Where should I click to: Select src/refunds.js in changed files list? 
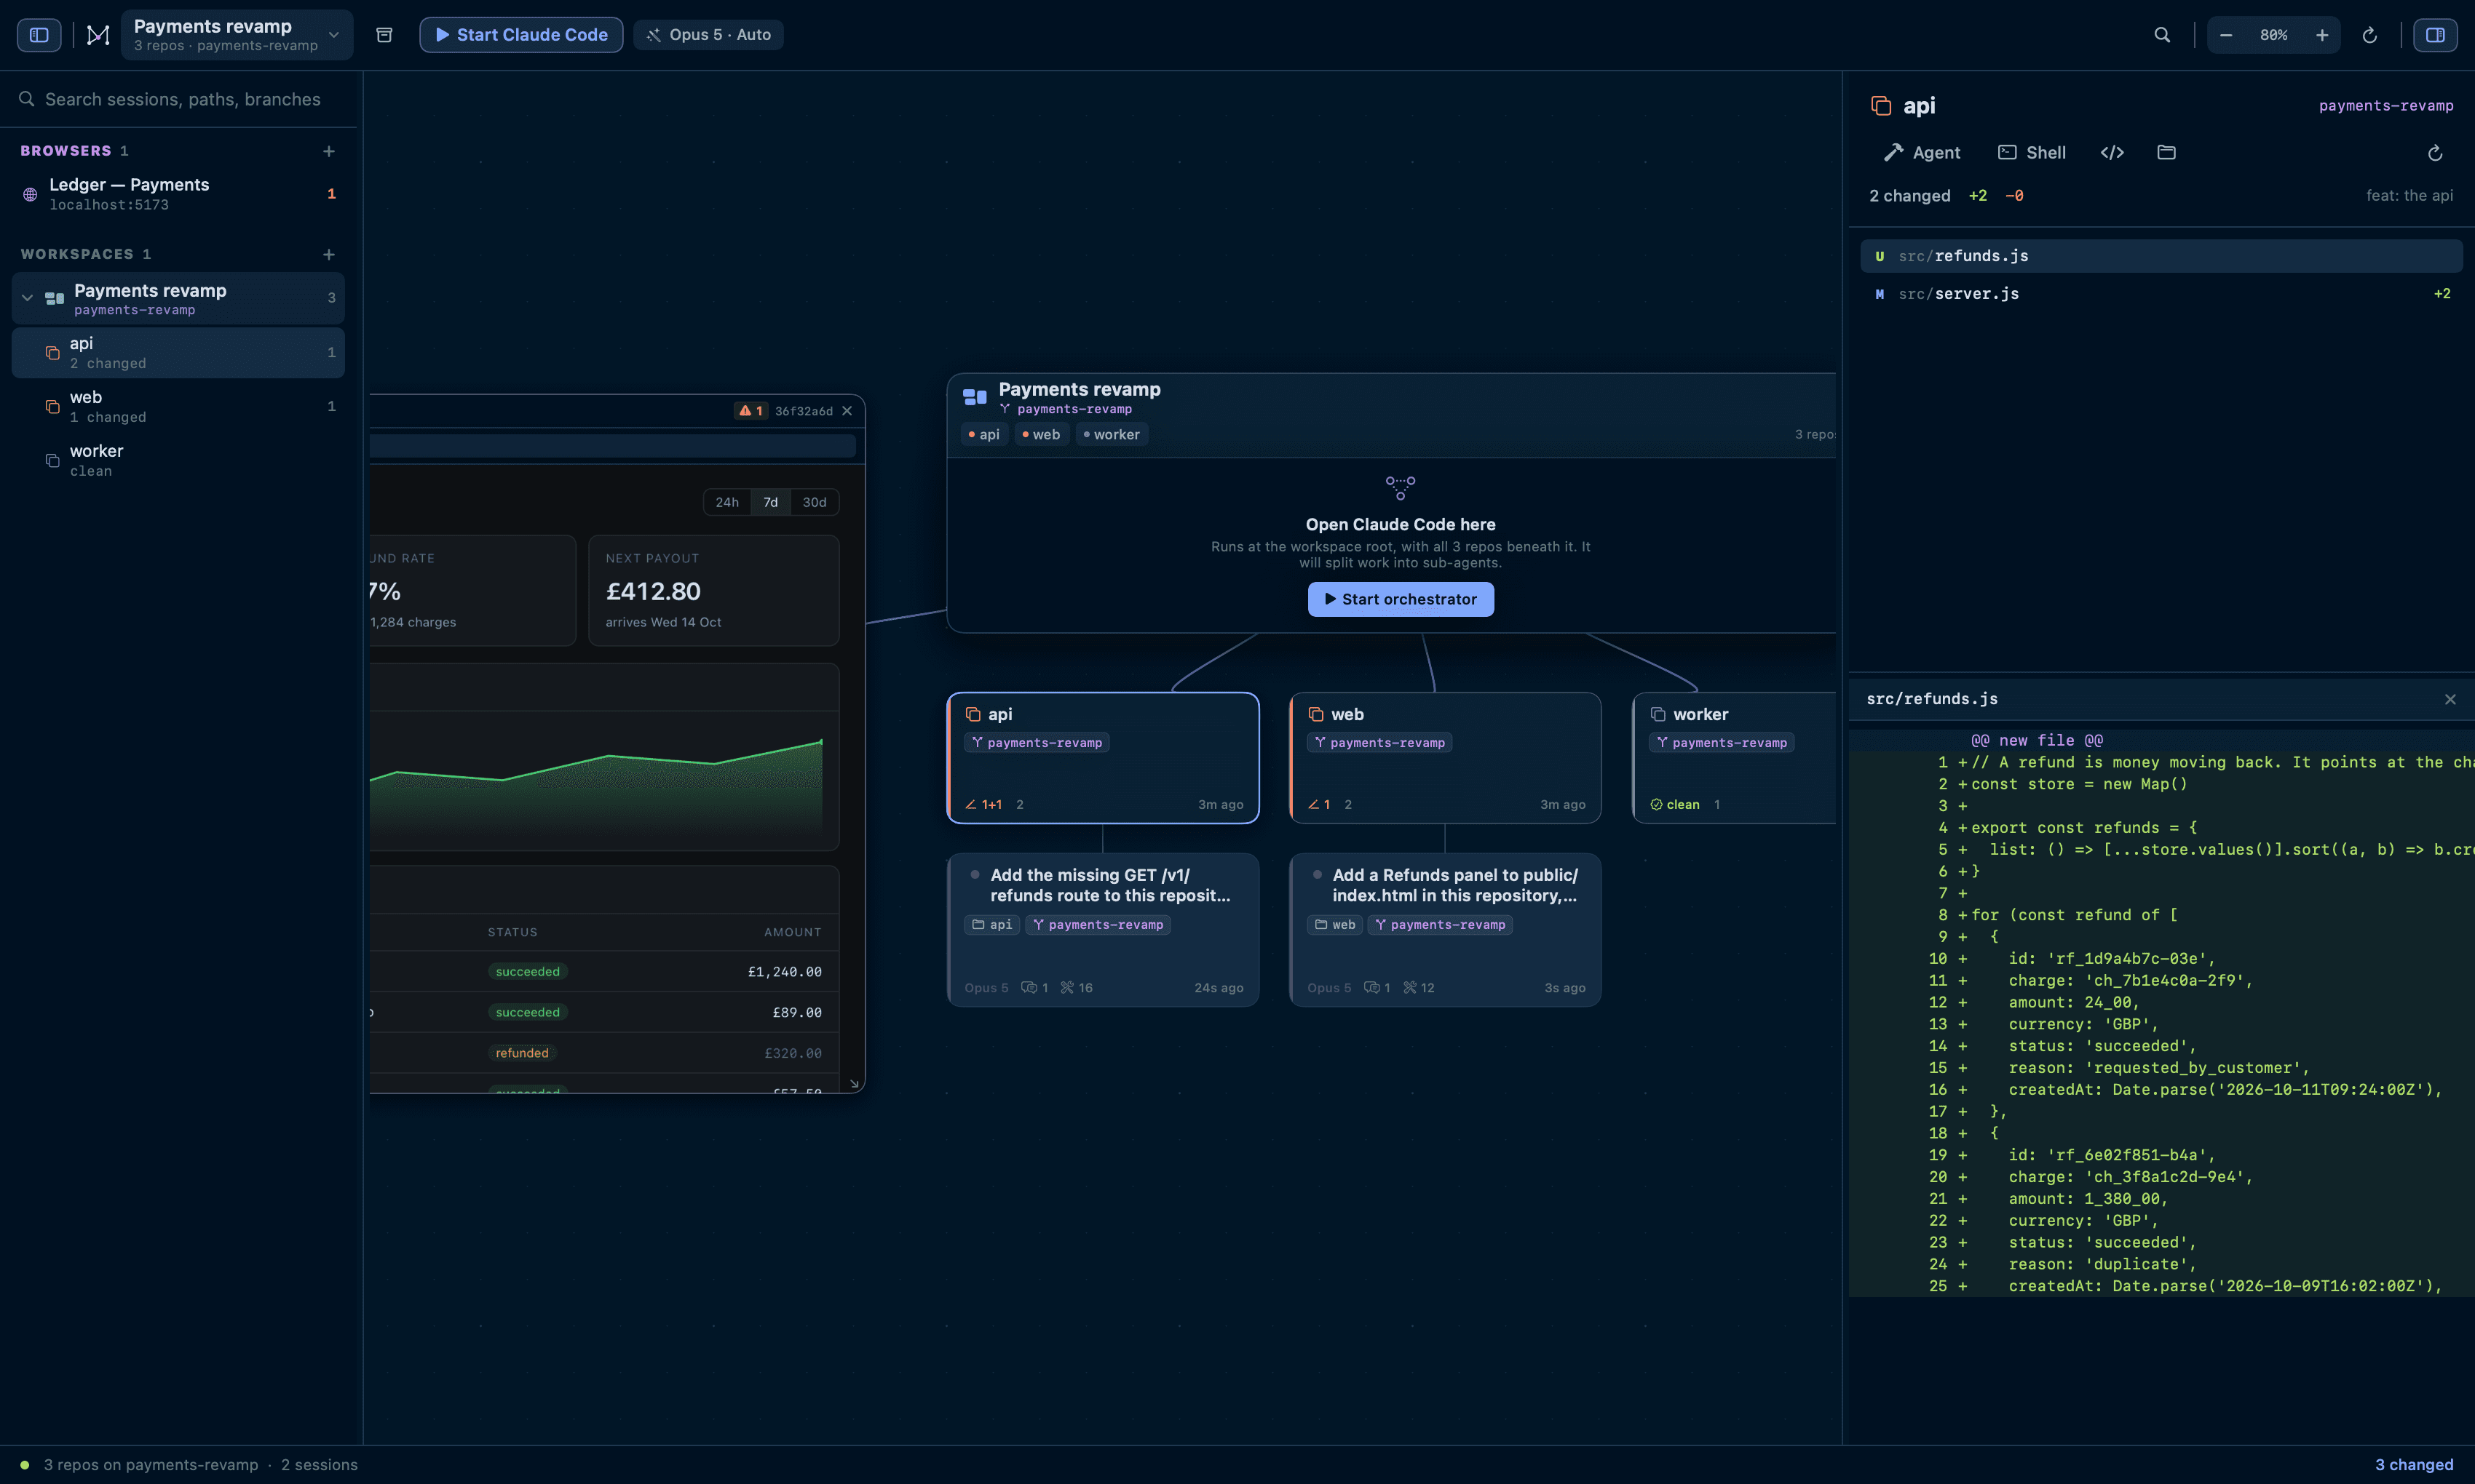[x=2161, y=256]
